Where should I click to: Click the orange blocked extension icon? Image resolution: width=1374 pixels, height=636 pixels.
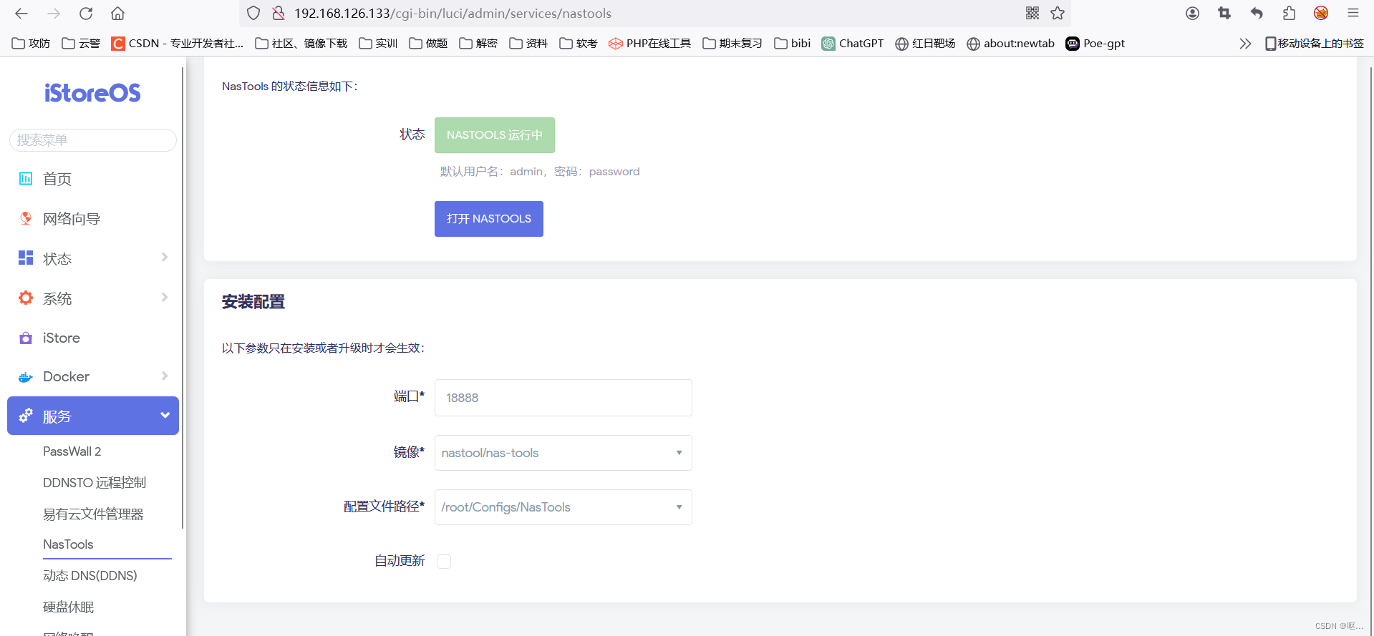pos(1321,13)
